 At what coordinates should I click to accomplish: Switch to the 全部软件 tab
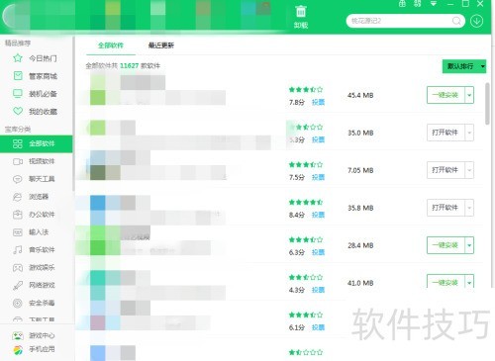[111, 45]
